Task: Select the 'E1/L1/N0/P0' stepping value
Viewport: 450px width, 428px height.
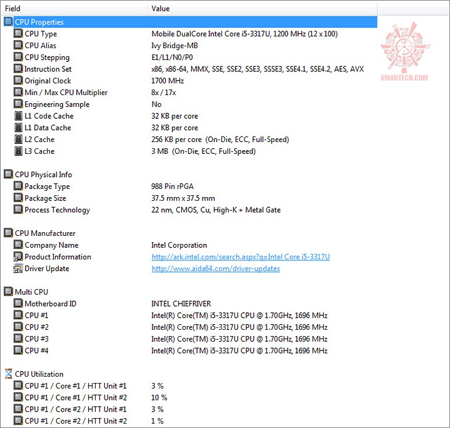Action: (x=172, y=58)
